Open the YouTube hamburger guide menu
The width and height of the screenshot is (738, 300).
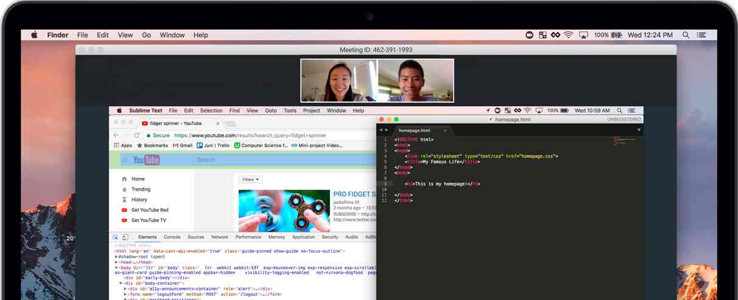pyautogui.click(x=124, y=160)
